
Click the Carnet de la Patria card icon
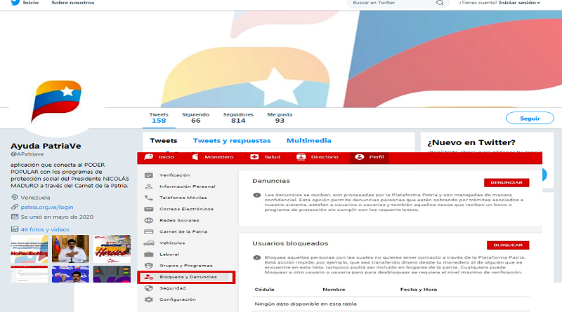[149, 231]
